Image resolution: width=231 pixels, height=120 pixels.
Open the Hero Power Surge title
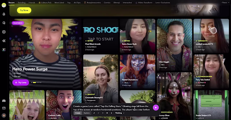coord(30,69)
